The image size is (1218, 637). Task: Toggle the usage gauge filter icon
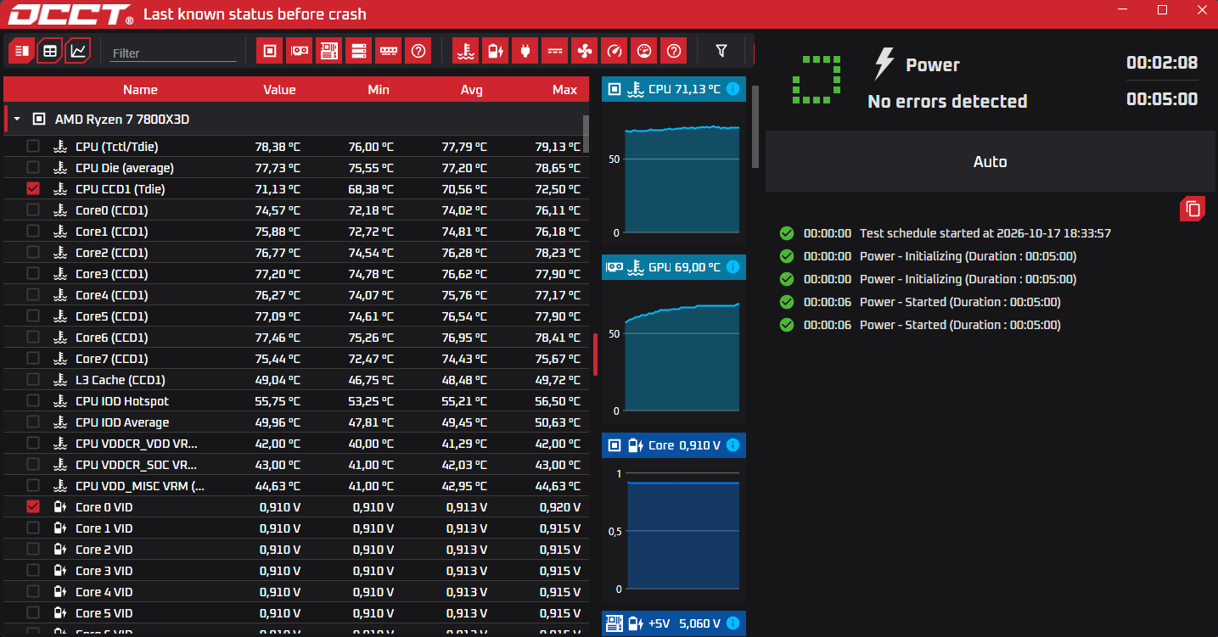[643, 51]
